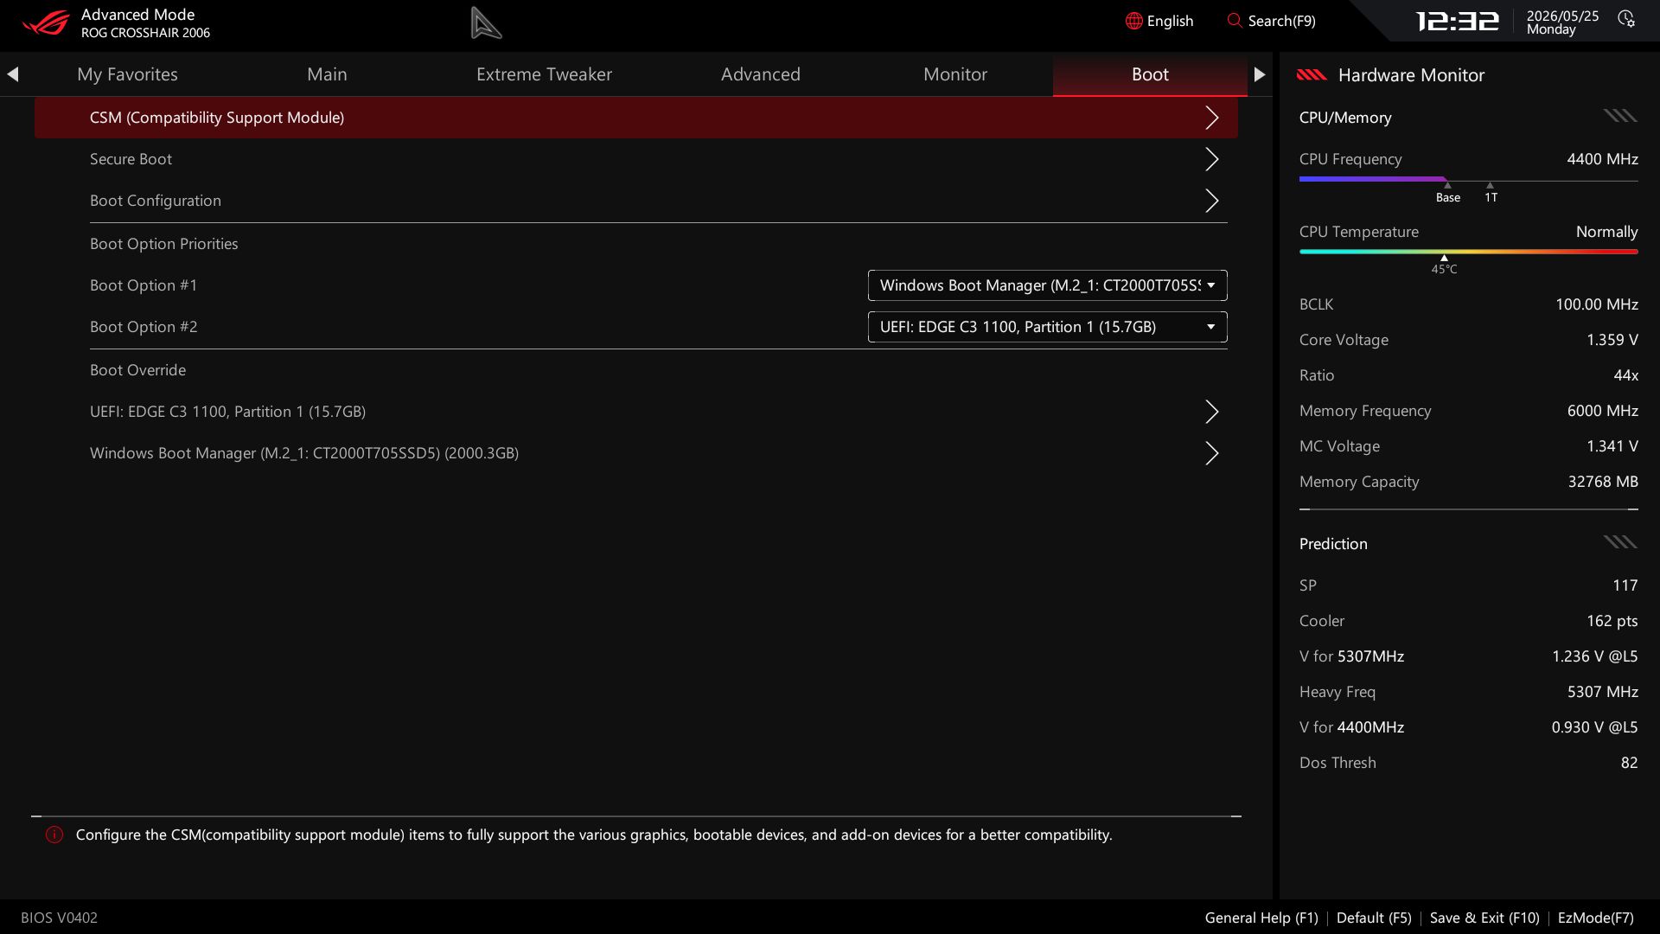Viewport: 1660px width, 934px height.
Task: Click the Hardware Monitor stripes icon
Action: click(x=1312, y=75)
